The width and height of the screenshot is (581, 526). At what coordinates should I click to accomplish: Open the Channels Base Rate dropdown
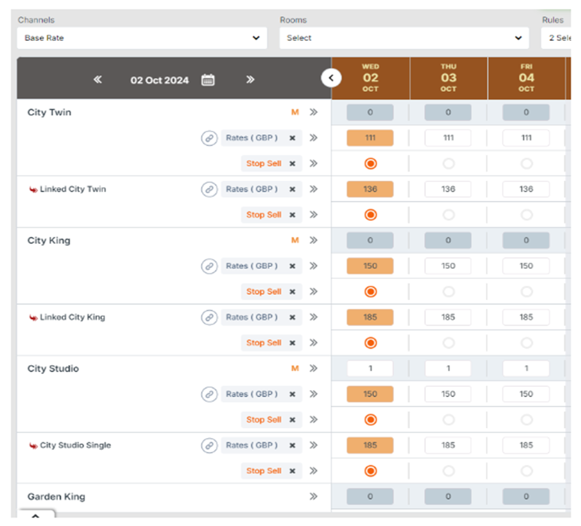click(142, 38)
